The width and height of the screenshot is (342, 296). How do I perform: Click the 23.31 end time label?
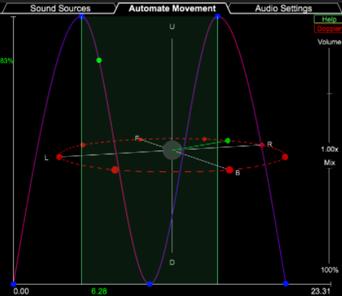pos(320,291)
